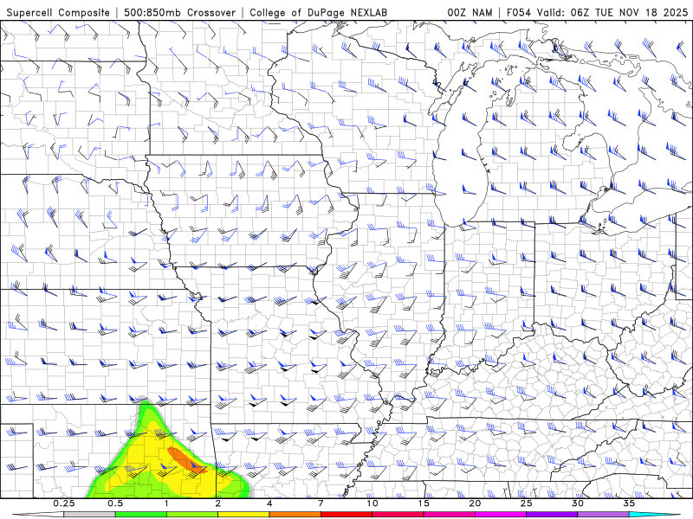The image size is (693, 519).
Task: Click the '30' legend label
Action: [x=578, y=503]
